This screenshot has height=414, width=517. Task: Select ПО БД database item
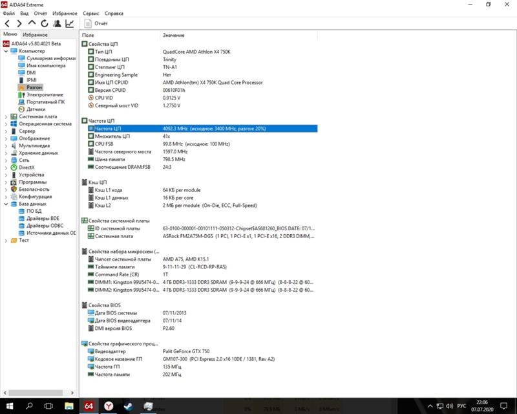[30, 211]
